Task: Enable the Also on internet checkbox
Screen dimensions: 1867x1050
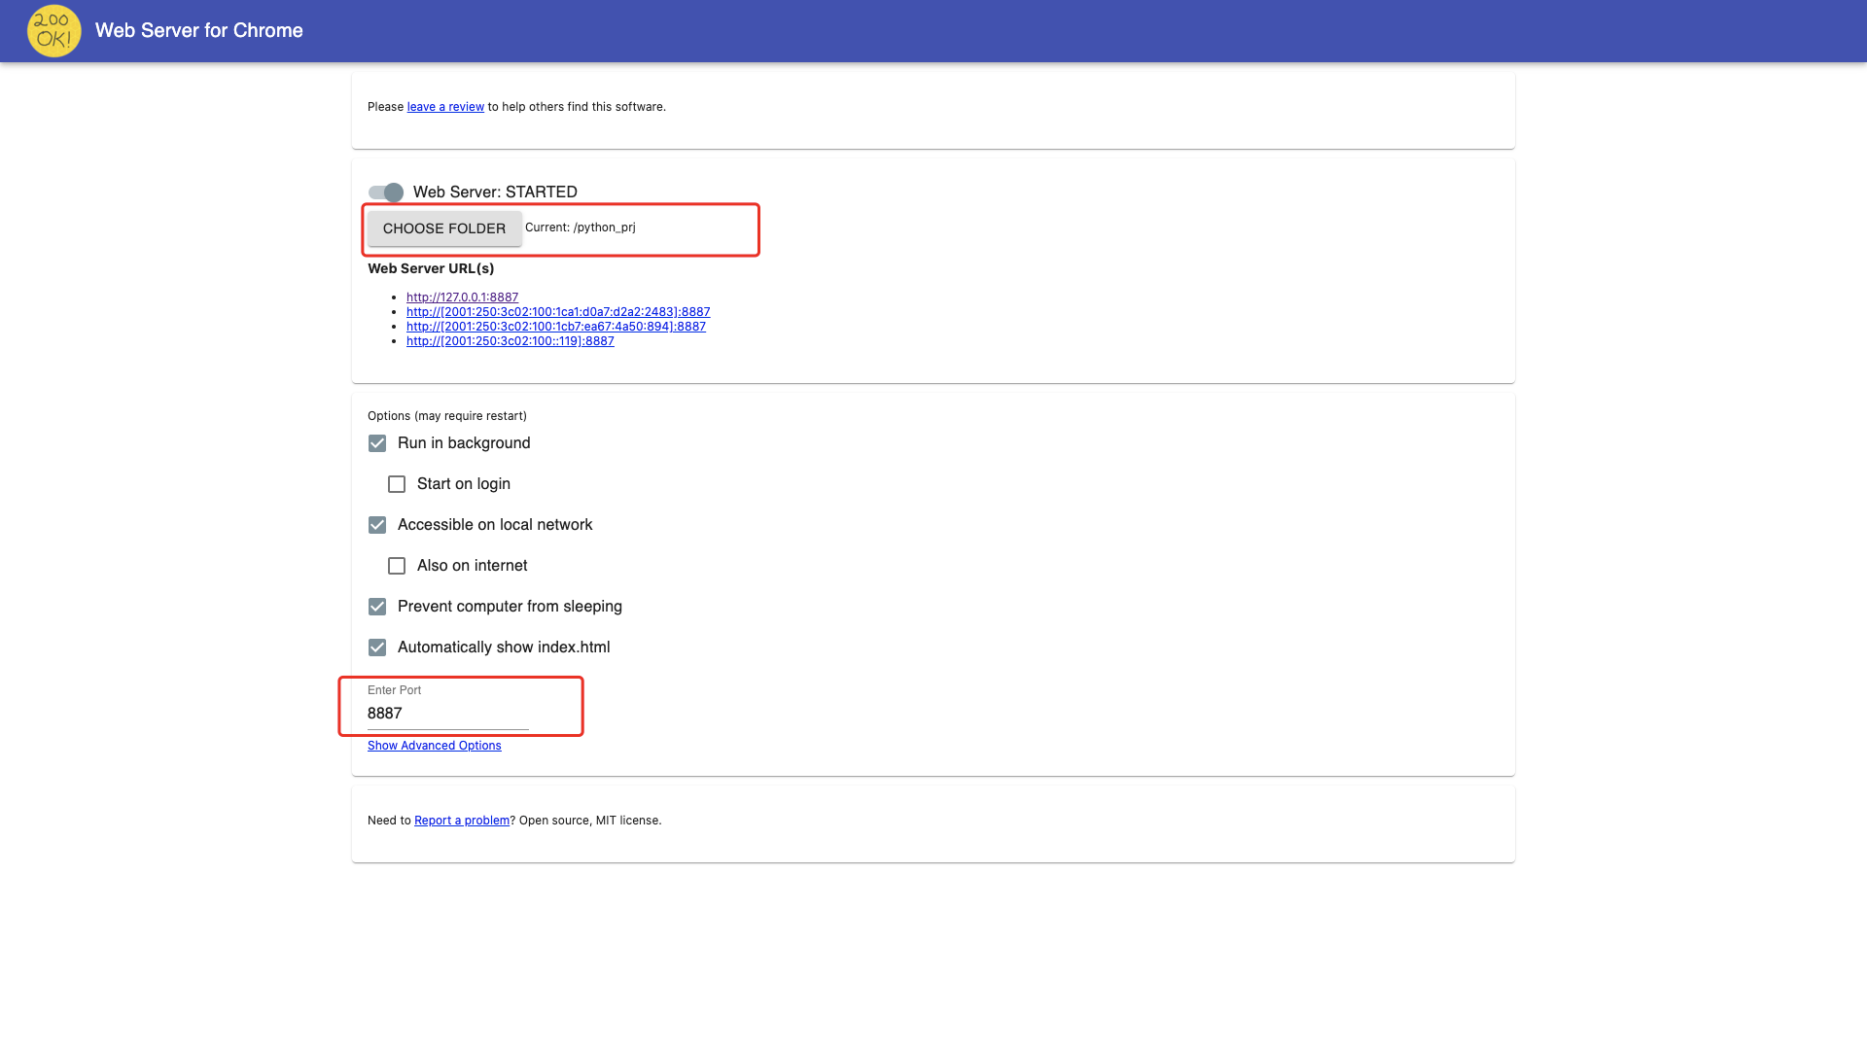Action: click(x=397, y=566)
